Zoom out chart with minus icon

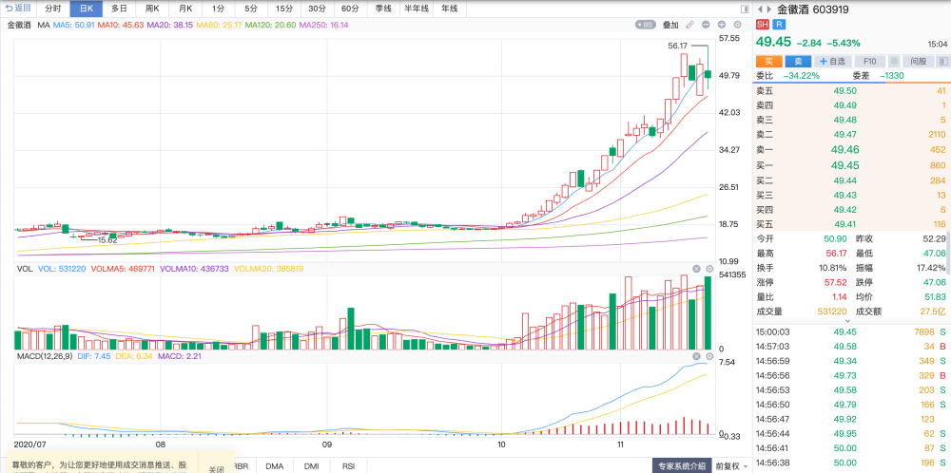(706, 25)
